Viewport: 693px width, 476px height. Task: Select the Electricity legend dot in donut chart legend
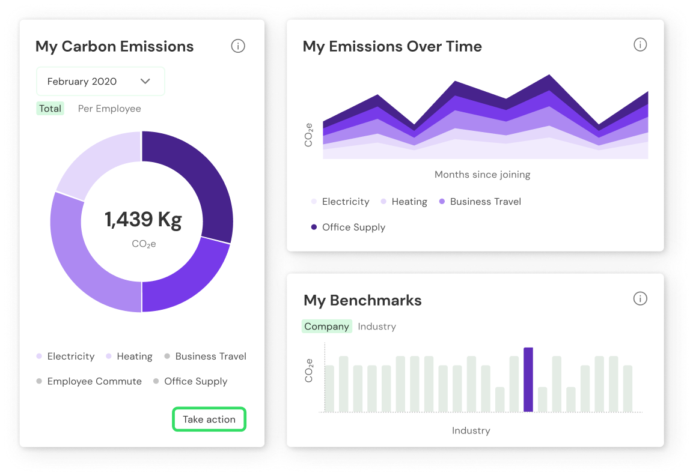coord(38,356)
